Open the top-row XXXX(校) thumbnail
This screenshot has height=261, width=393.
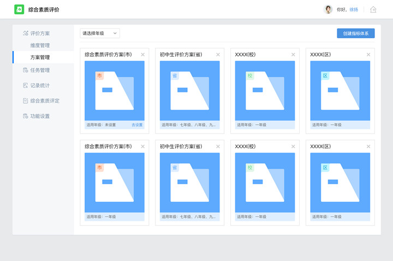pos(265,90)
